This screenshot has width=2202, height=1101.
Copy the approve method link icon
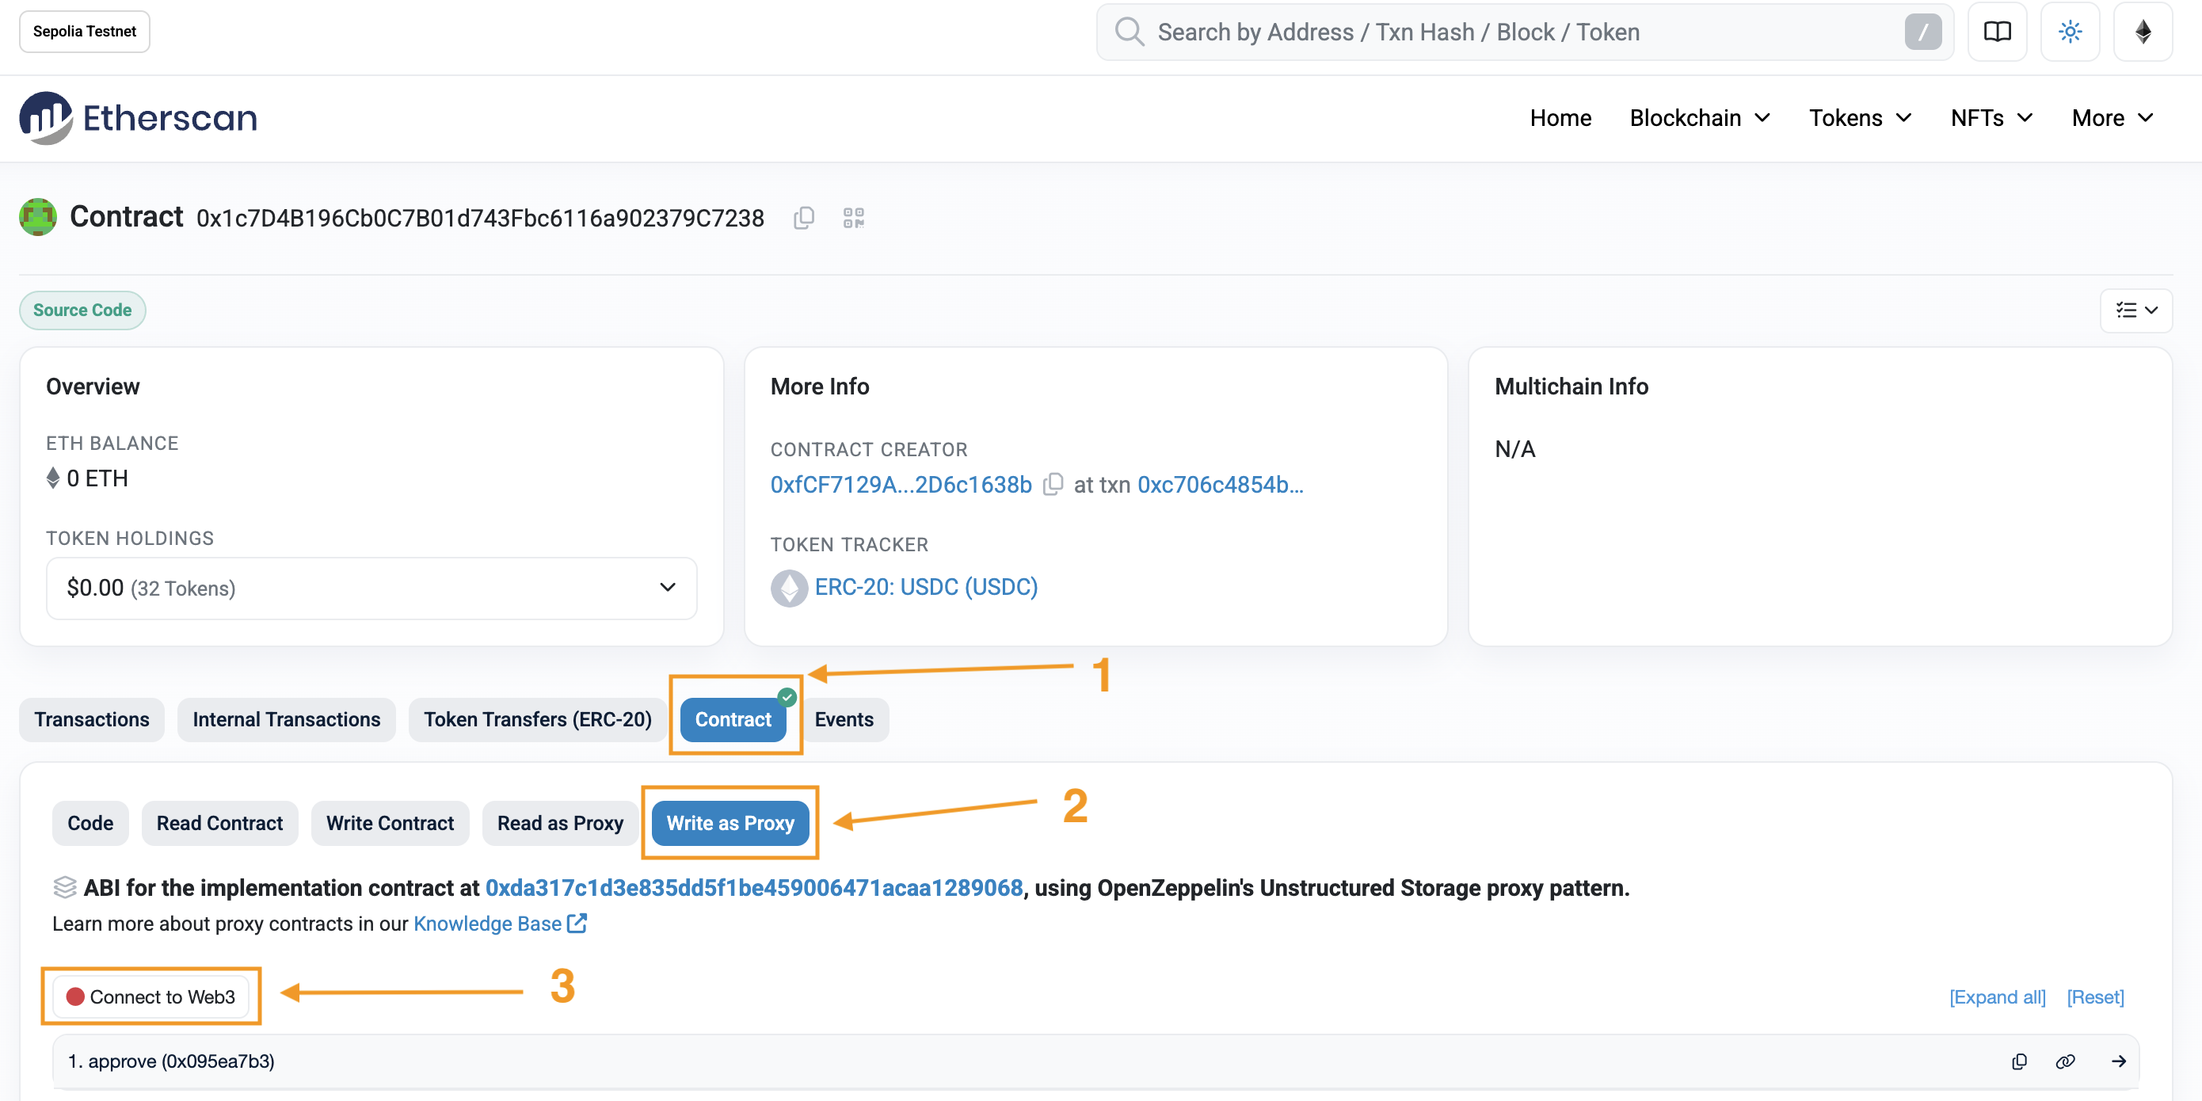(2064, 1061)
